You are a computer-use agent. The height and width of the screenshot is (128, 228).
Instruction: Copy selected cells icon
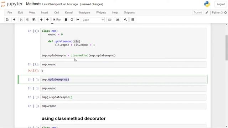(x=28, y=20)
